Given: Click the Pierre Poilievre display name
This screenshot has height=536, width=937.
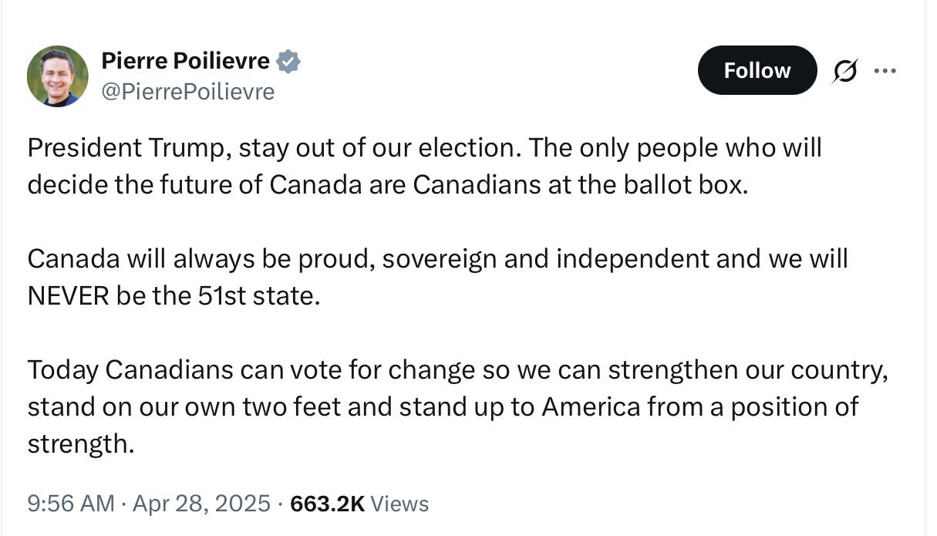Looking at the screenshot, I should [x=186, y=61].
